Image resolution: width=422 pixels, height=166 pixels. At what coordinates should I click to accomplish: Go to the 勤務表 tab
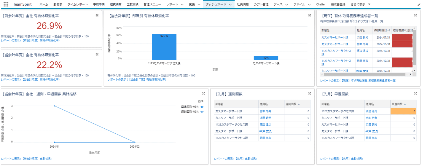58,4
